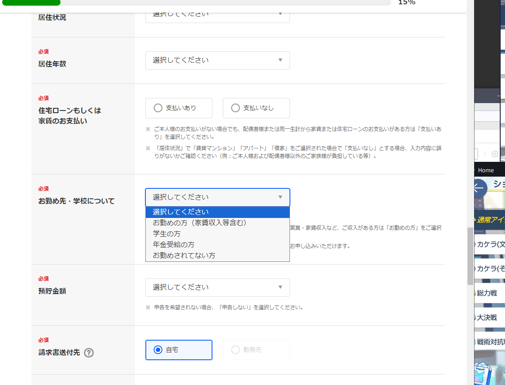Click the 預貯金額 申告しない note text
The image size is (505, 385).
point(229,308)
